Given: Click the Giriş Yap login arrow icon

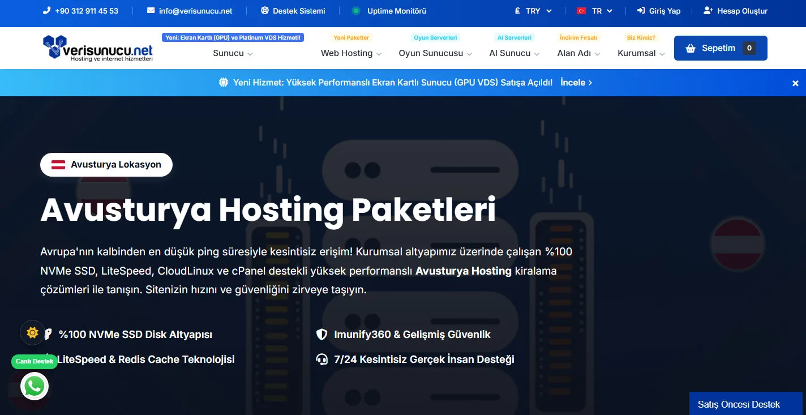Looking at the screenshot, I should point(641,11).
